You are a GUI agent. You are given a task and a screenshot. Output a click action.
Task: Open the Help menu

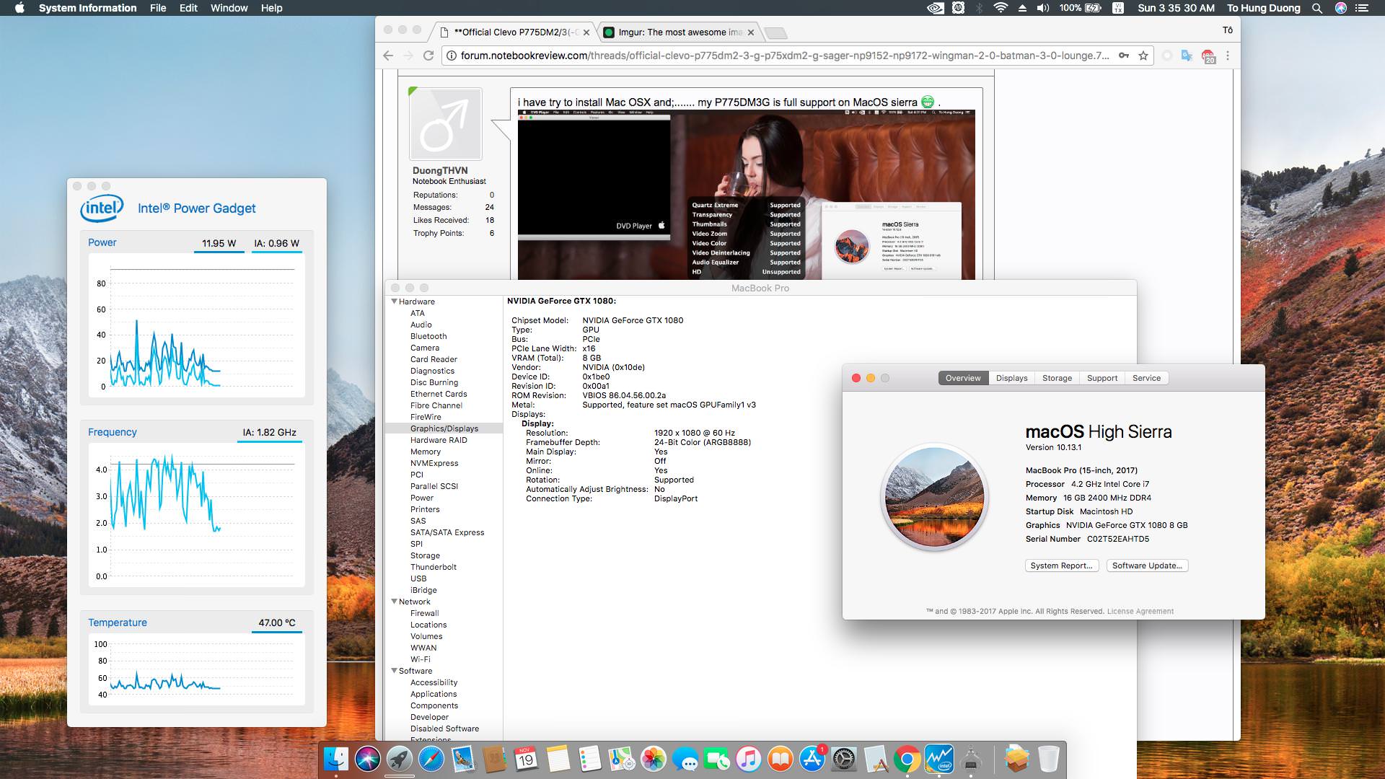(x=271, y=8)
